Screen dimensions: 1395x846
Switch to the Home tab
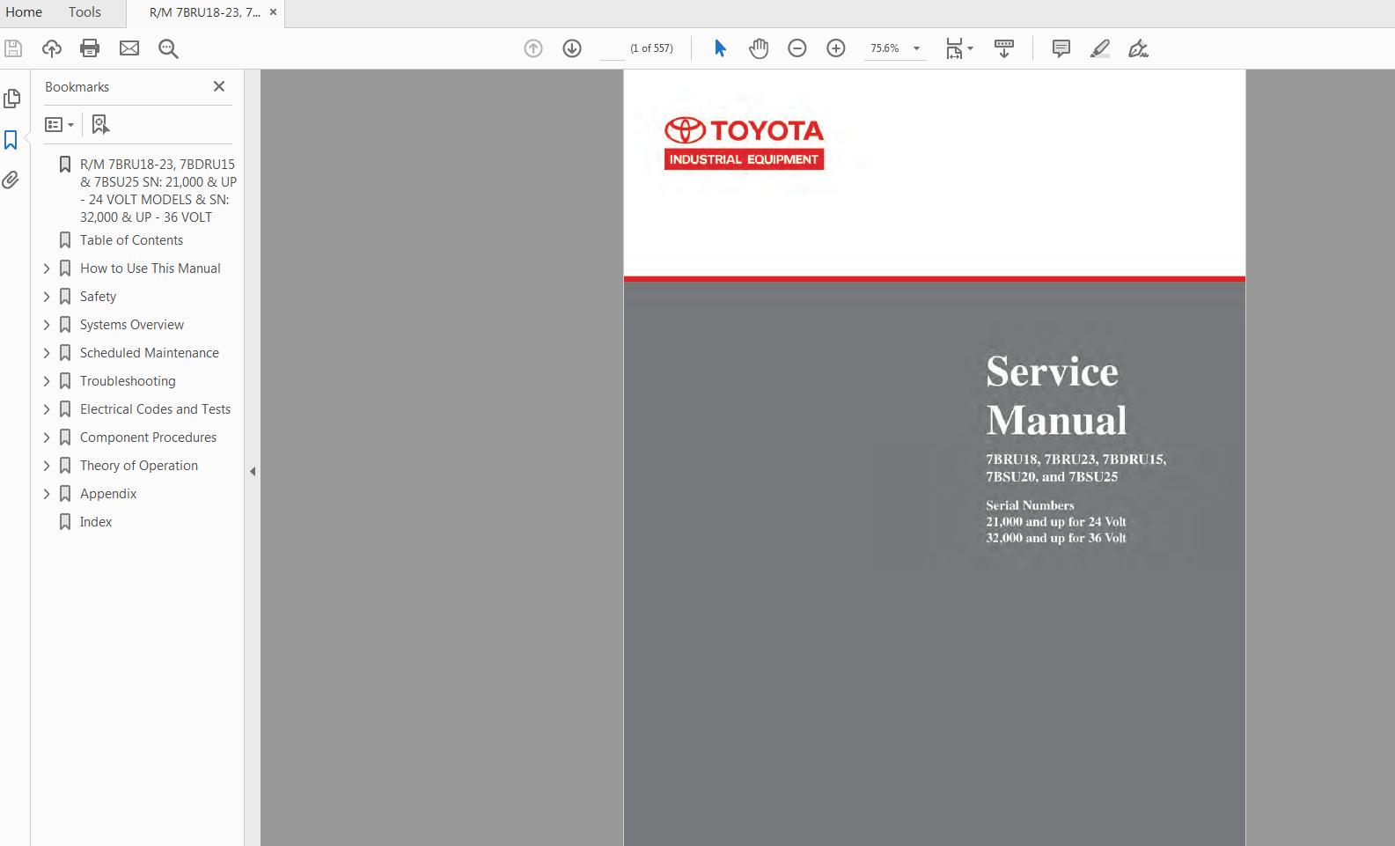24,12
